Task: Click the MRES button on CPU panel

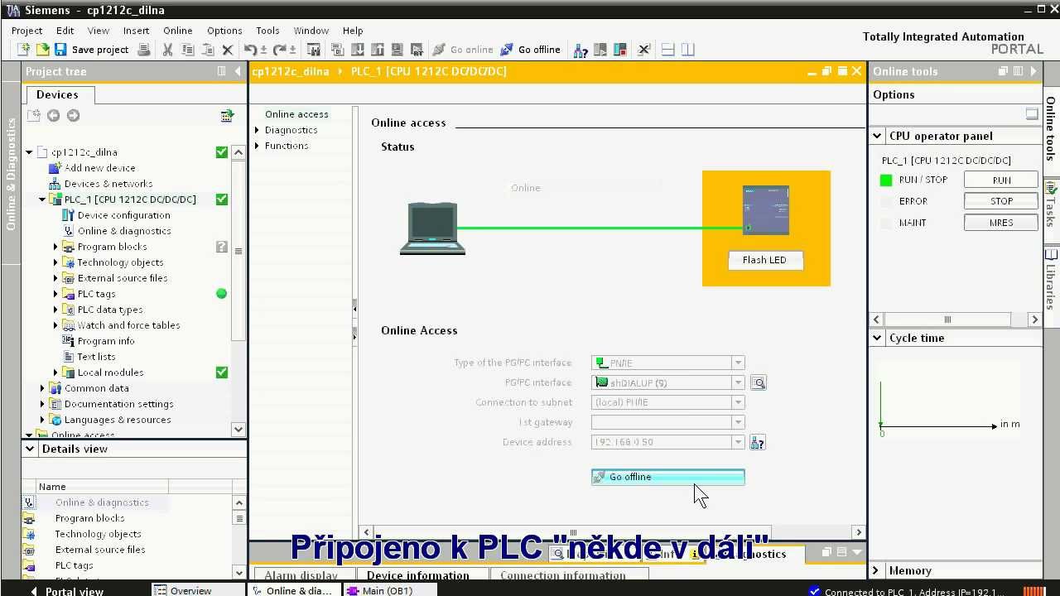Action: tap(1001, 223)
